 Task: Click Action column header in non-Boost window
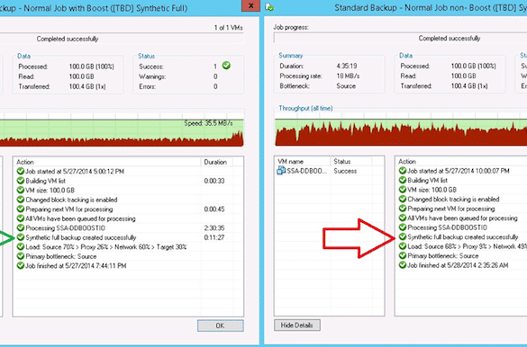click(x=461, y=161)
